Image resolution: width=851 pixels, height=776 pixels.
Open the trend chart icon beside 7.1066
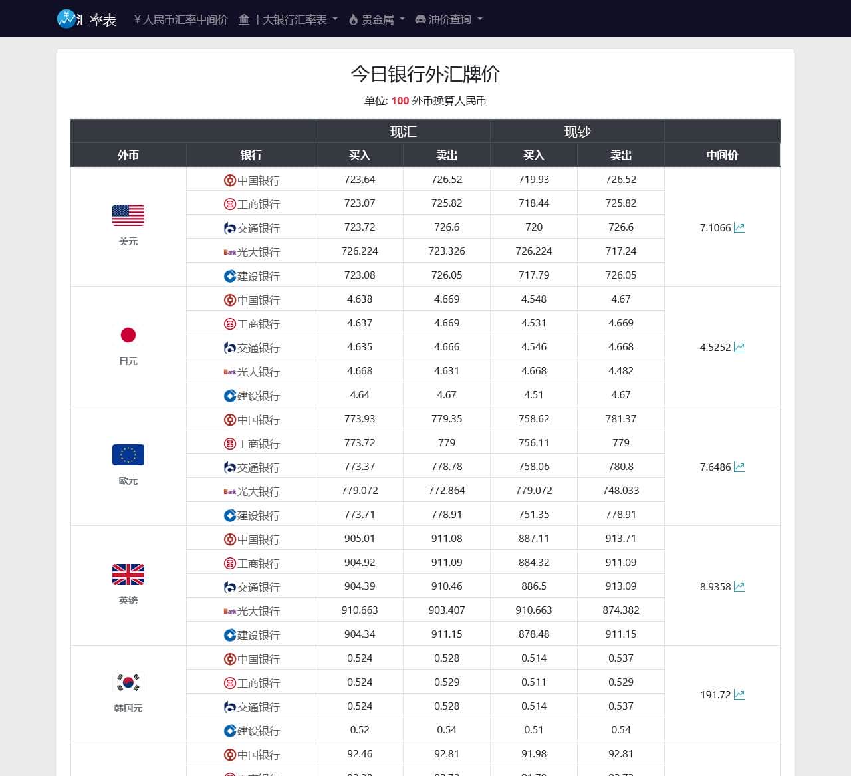click(x=739, y=227)
